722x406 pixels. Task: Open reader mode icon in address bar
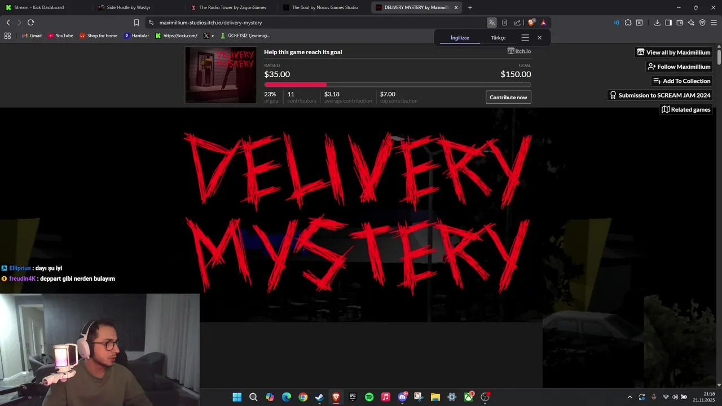coord(504,23)
